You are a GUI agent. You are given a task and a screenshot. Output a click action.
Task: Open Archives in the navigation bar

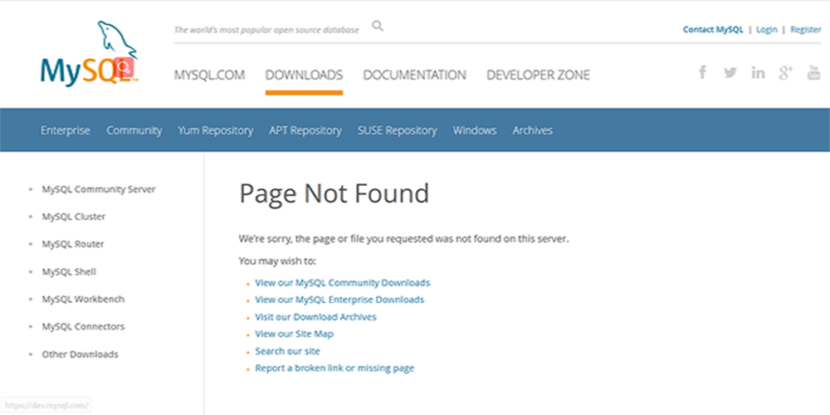[533, 130]
